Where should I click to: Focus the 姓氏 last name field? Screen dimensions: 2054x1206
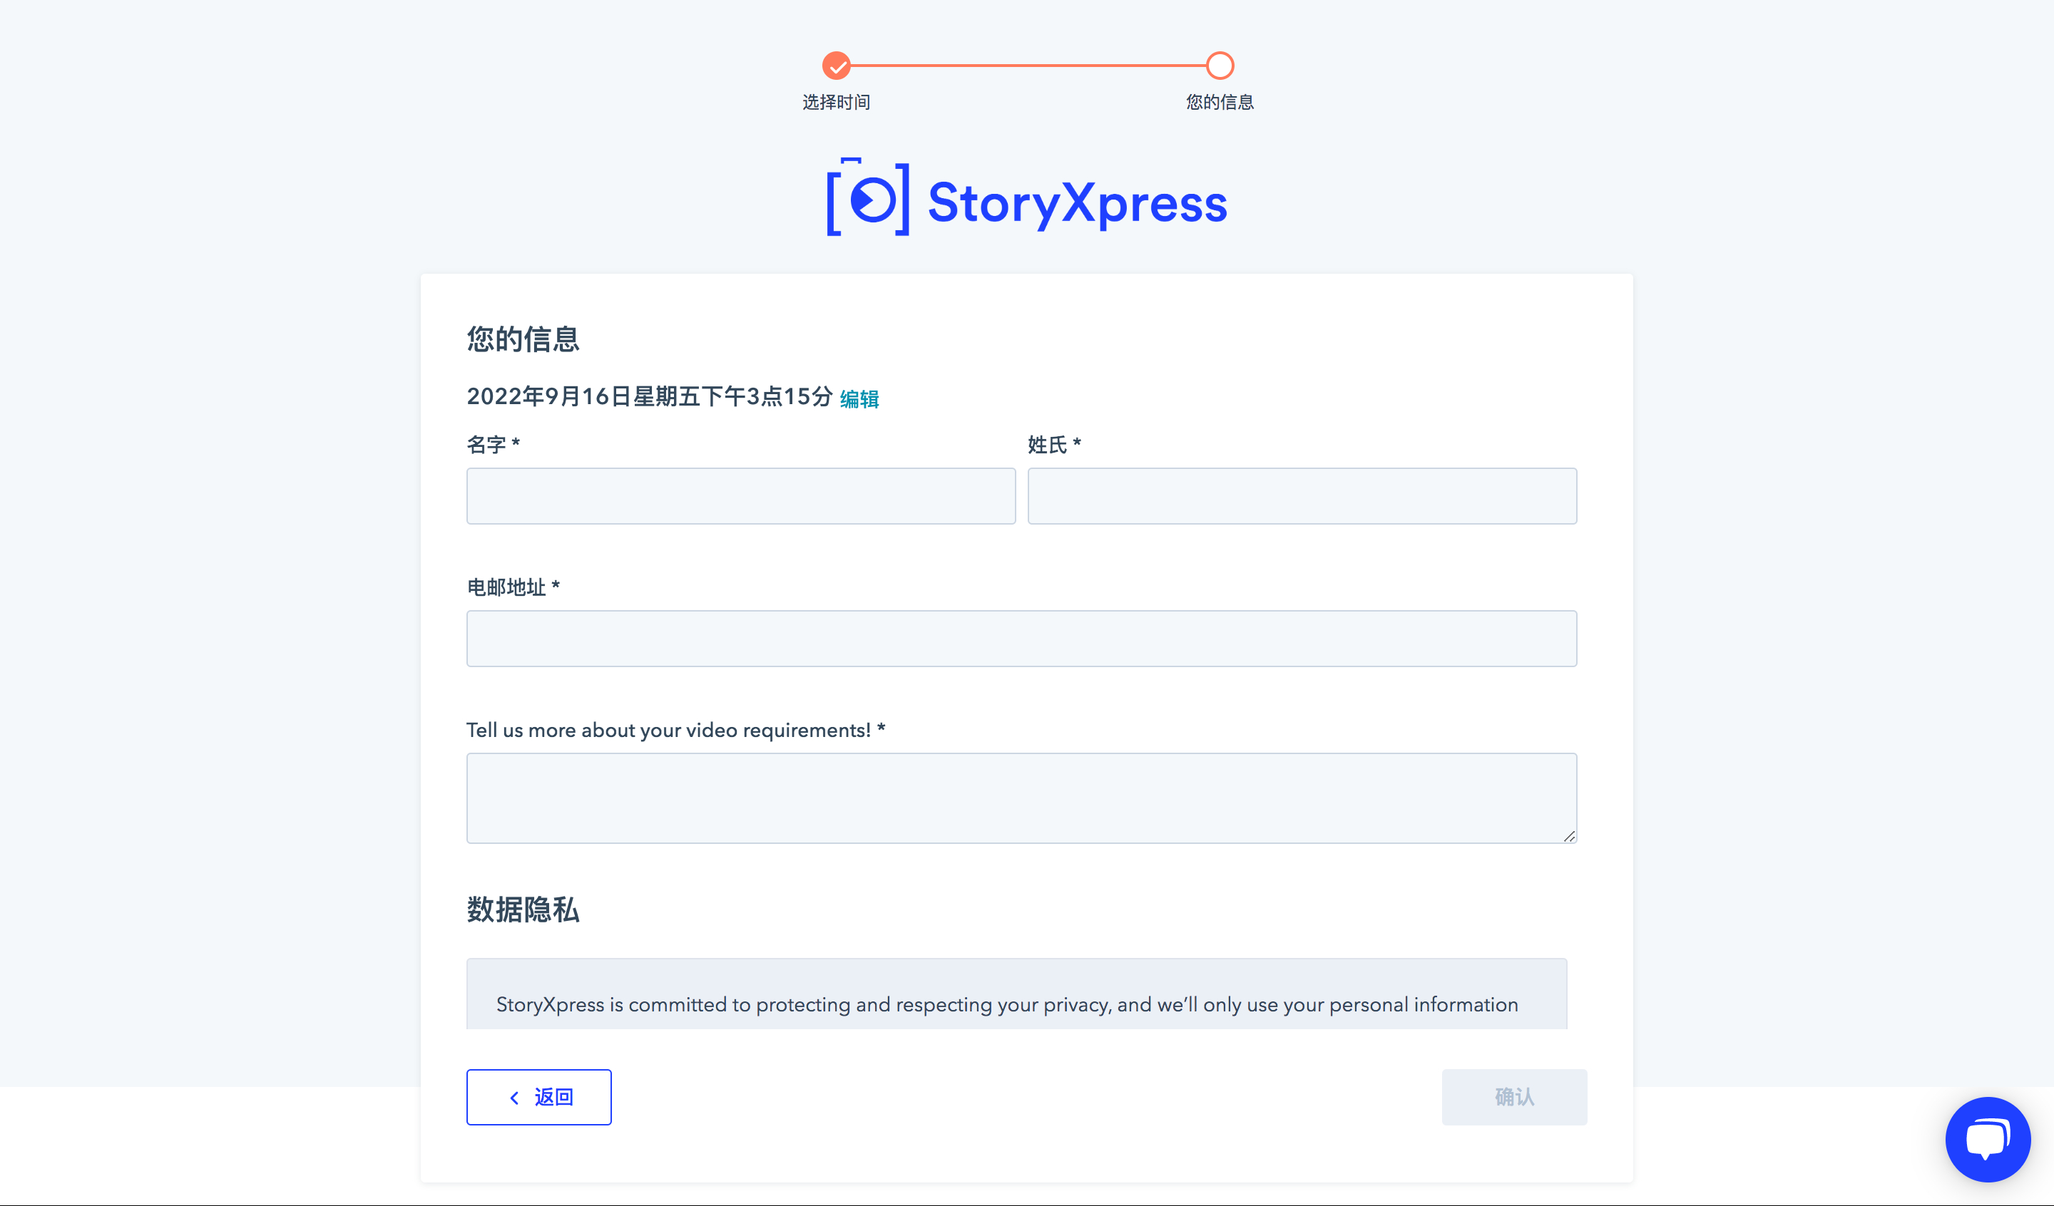pos(1302,495)
